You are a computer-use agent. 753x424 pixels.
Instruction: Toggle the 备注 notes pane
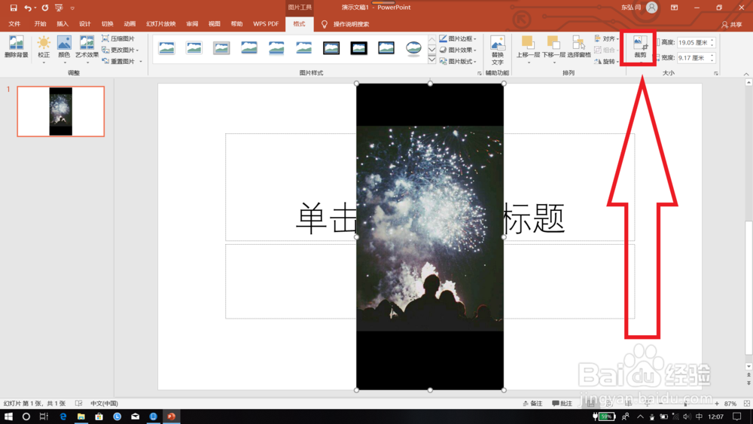click(532, 404)
